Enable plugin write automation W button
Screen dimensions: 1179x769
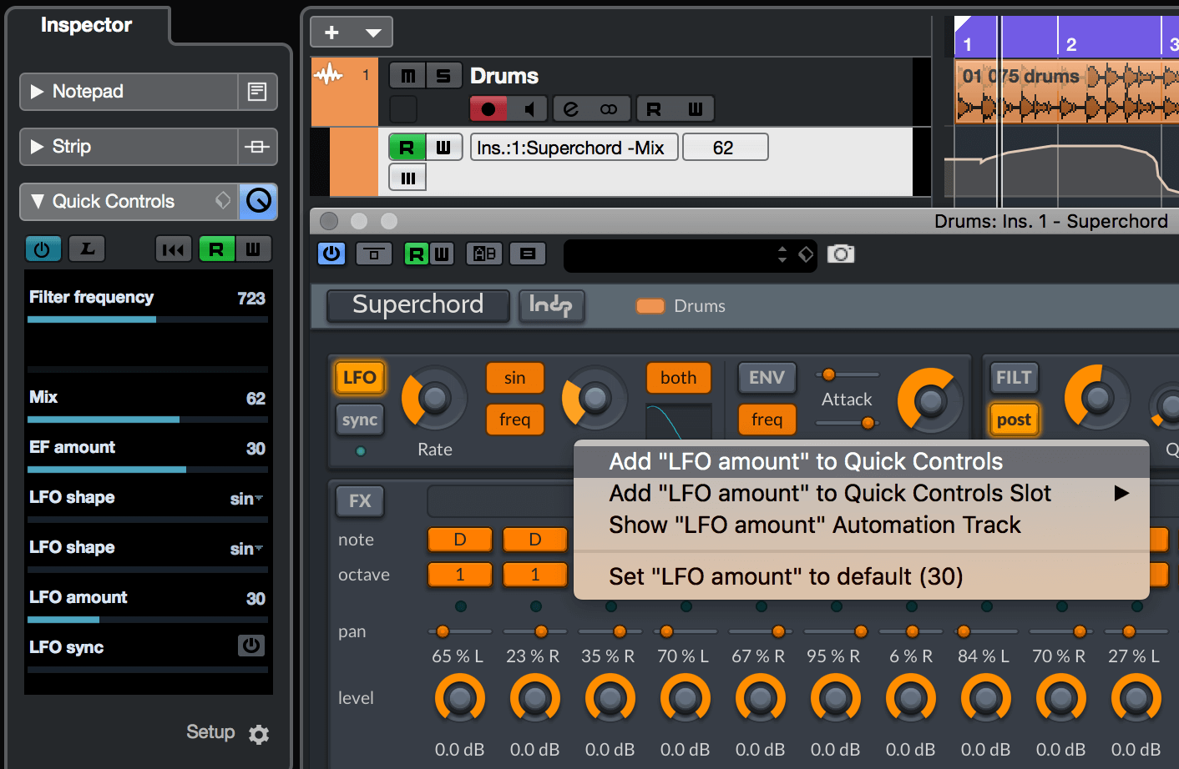click(x=442, y=254)
